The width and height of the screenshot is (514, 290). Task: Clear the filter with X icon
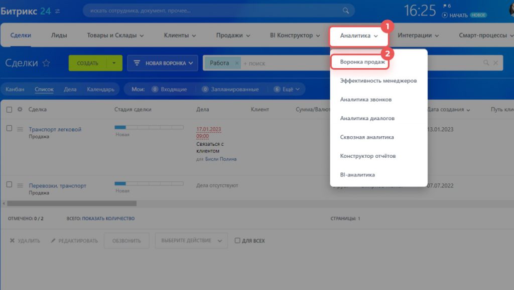(x=495, y=63)
